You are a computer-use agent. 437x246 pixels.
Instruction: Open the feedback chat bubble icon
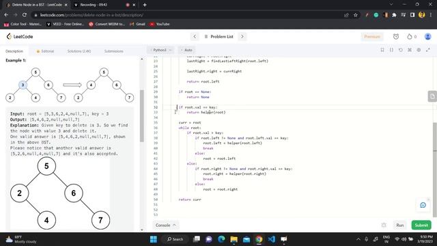pyautogui.click(x=423, y=205)
